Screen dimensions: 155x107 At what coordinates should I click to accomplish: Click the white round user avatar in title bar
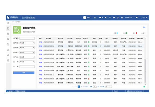pyautogui.click(x=84, y=18)
